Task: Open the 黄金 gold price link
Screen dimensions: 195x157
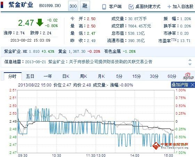Action: point(62,51)
